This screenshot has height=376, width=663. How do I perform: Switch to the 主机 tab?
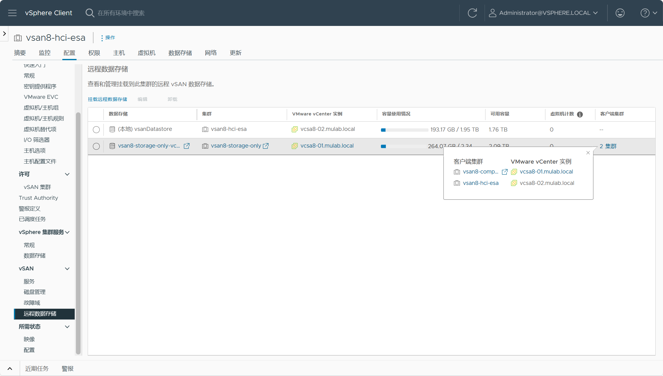coord(119,53)
